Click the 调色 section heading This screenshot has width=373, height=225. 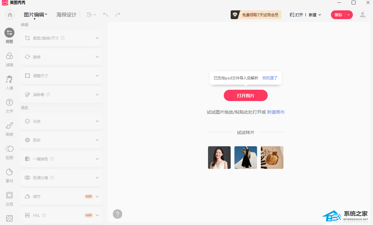[24, 108]
